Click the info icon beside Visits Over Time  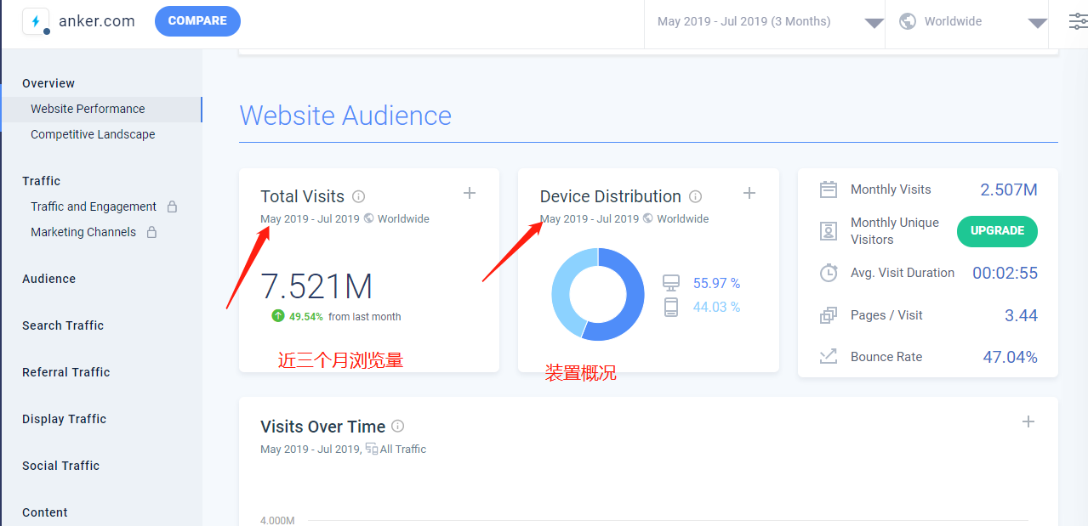(397, 427)
